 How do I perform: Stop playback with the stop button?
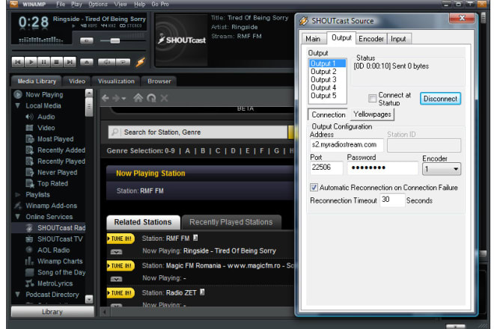pyautogui.click(x=56, y=62)
